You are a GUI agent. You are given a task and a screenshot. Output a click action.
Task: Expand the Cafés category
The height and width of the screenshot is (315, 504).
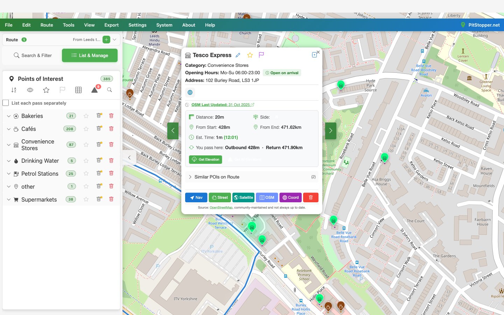pos(9,129)
